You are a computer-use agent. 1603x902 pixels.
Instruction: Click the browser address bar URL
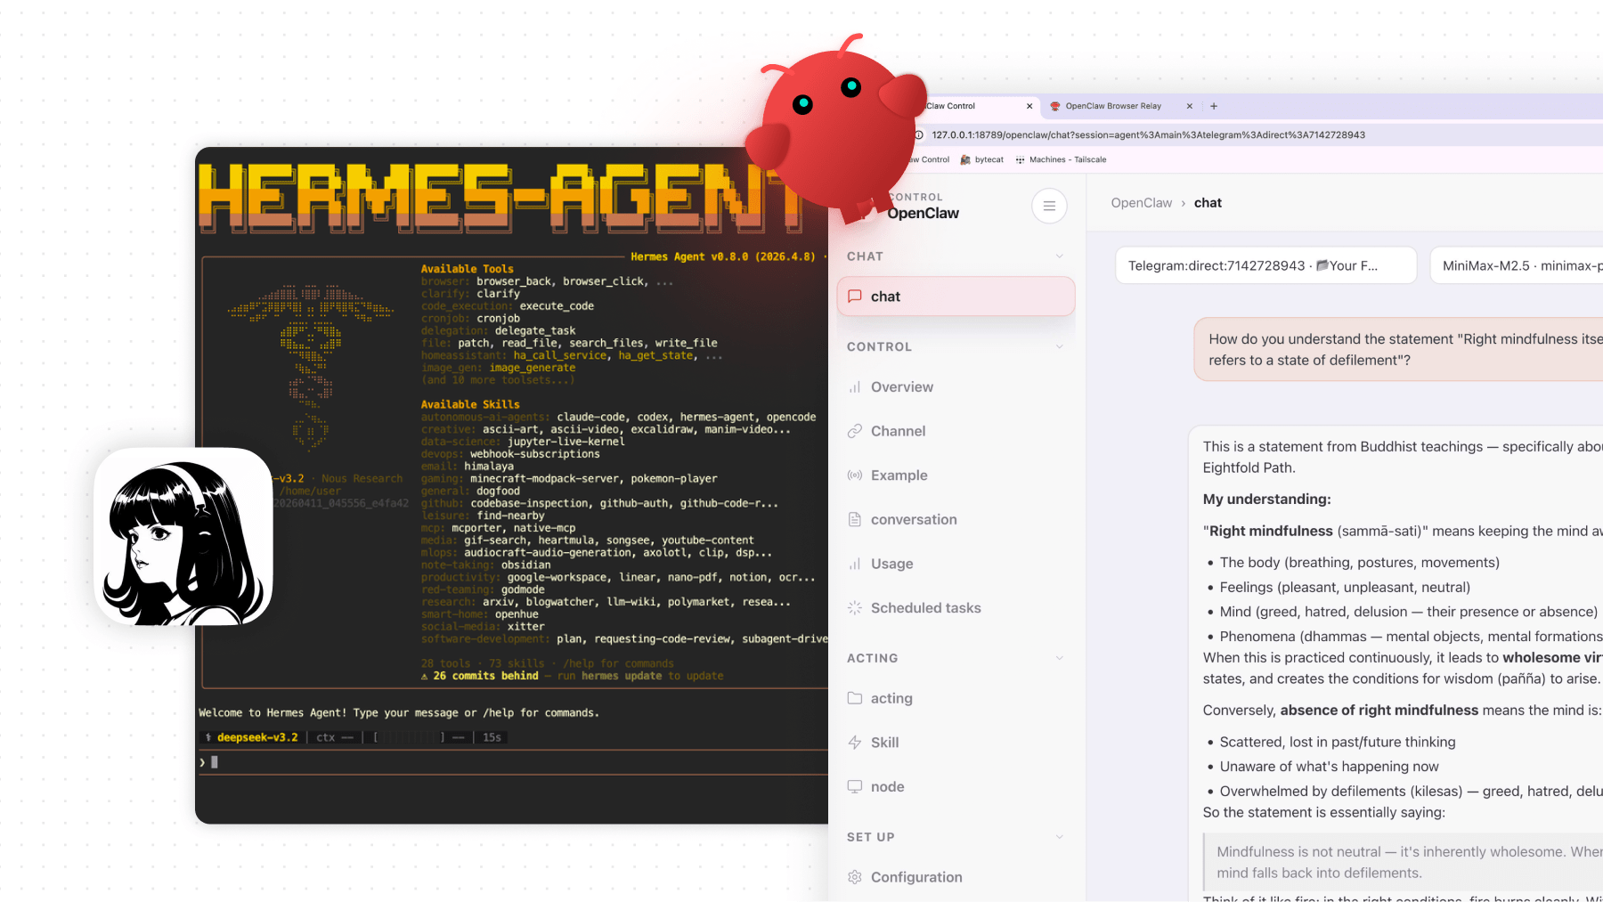(x=1148, y=135)
